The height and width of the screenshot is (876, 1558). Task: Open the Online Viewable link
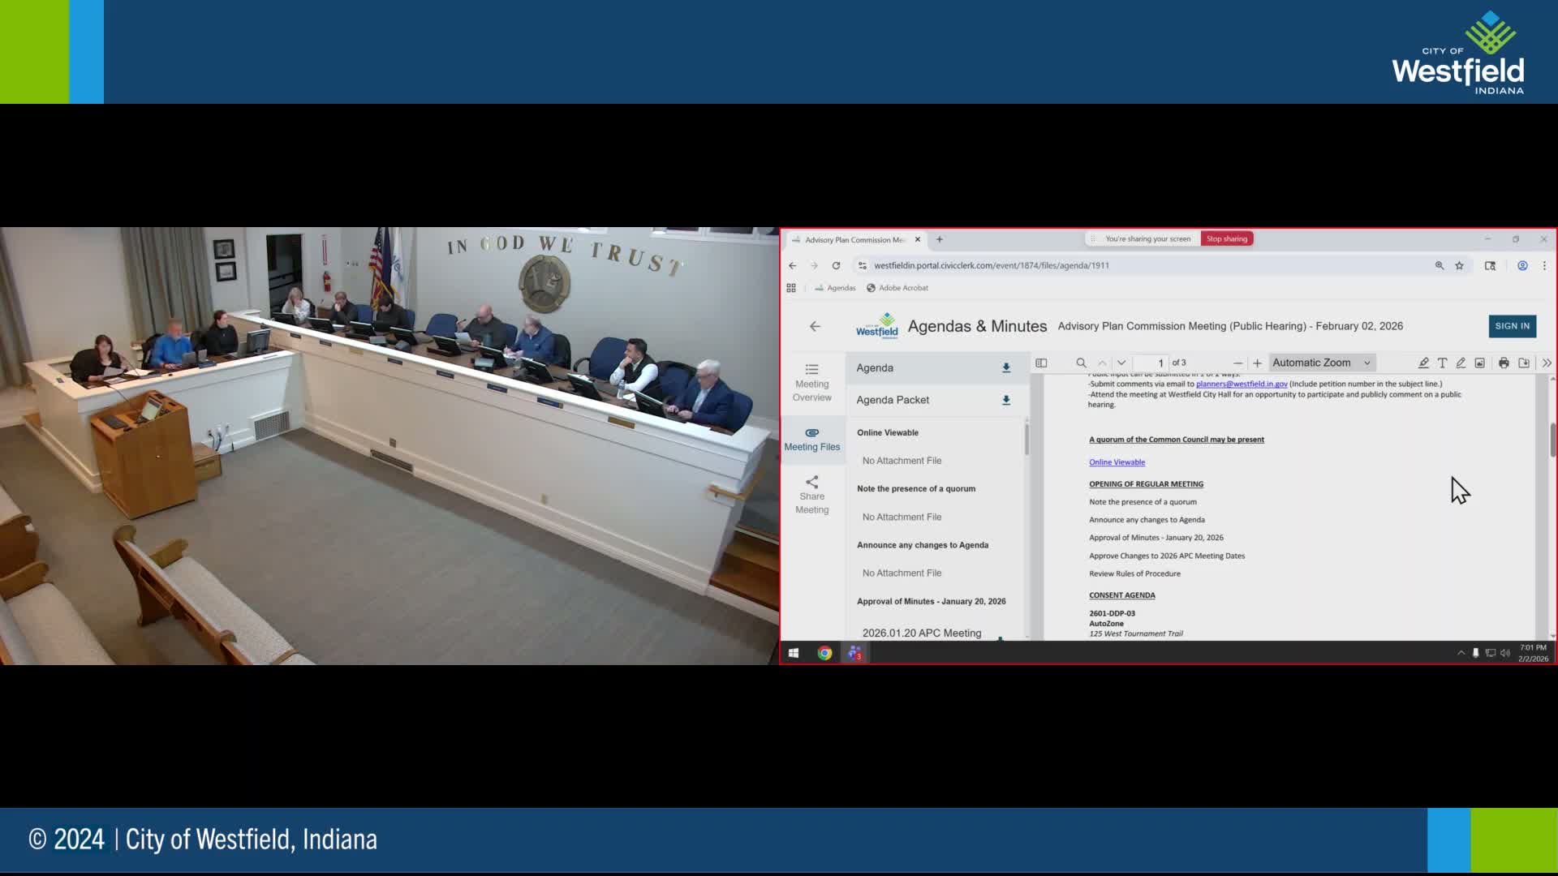point(1117,462)
